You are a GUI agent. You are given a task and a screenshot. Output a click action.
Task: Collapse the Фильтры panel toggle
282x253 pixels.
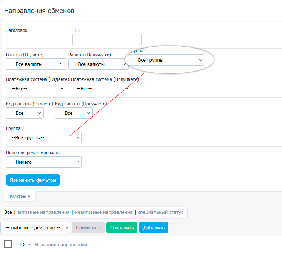(x=20, y=196)
